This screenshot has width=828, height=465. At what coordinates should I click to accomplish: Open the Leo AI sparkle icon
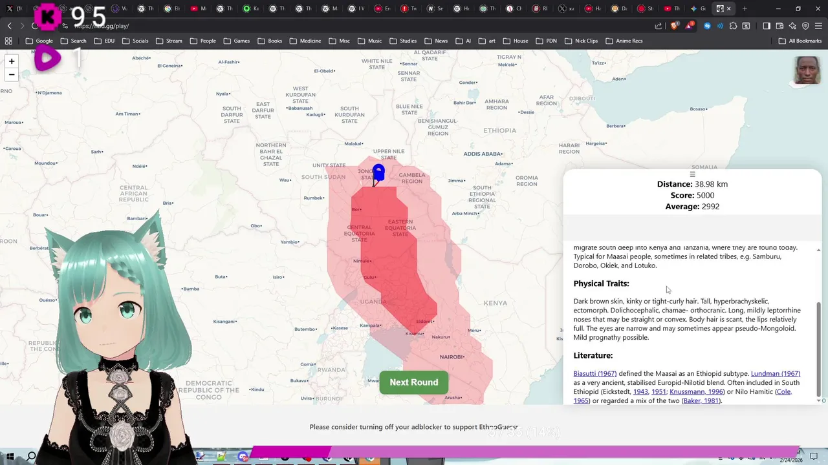click(x=792, y=26)
